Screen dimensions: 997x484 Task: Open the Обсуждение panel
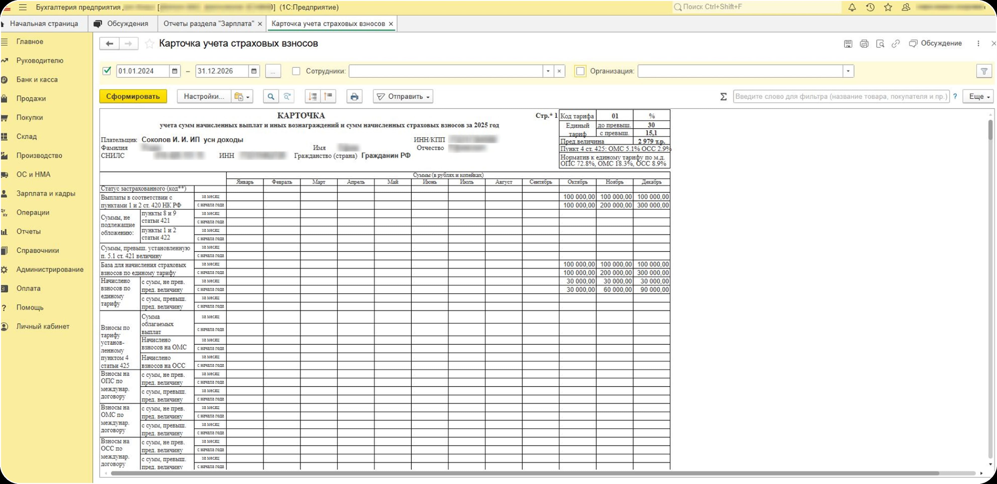935,43
